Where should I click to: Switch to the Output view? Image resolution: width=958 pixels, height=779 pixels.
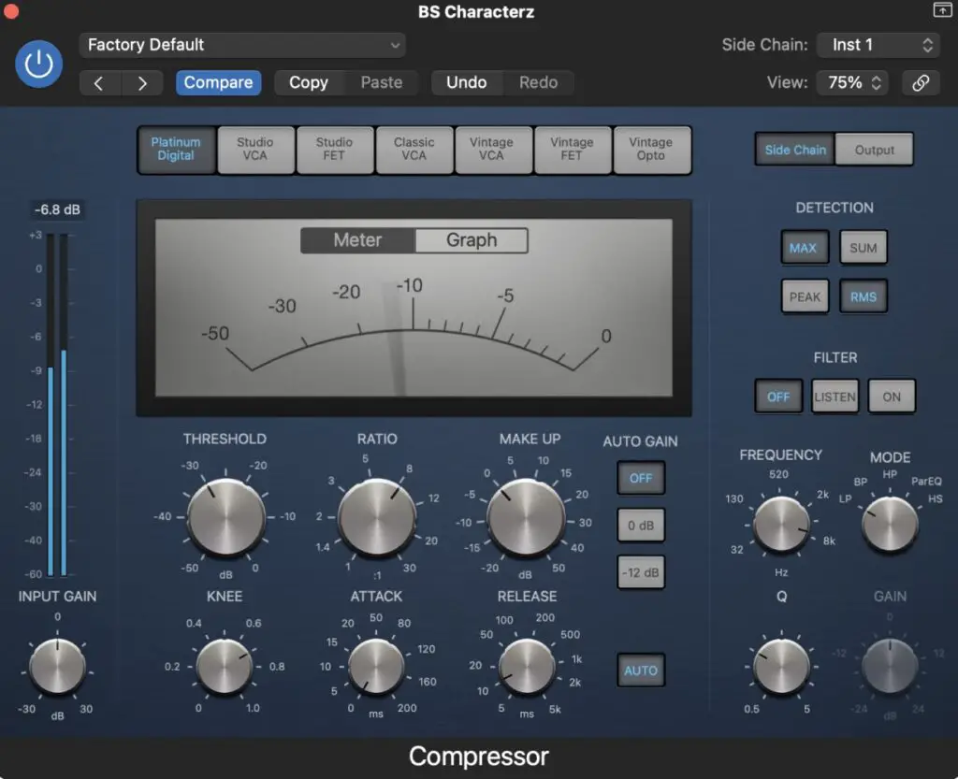pos(874,149)
